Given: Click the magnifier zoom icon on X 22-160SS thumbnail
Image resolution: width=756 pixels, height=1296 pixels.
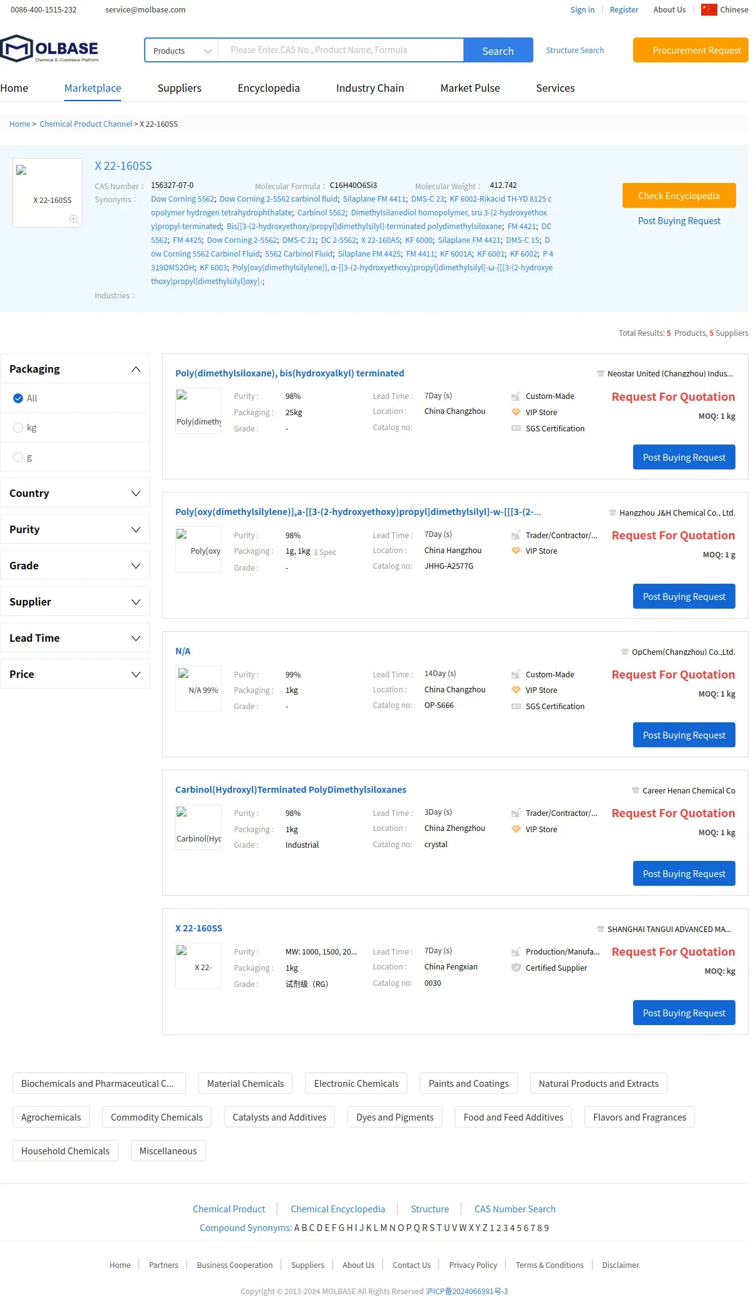Looking at the screenshot, I should pyautogui.click(x=74, y=219).
